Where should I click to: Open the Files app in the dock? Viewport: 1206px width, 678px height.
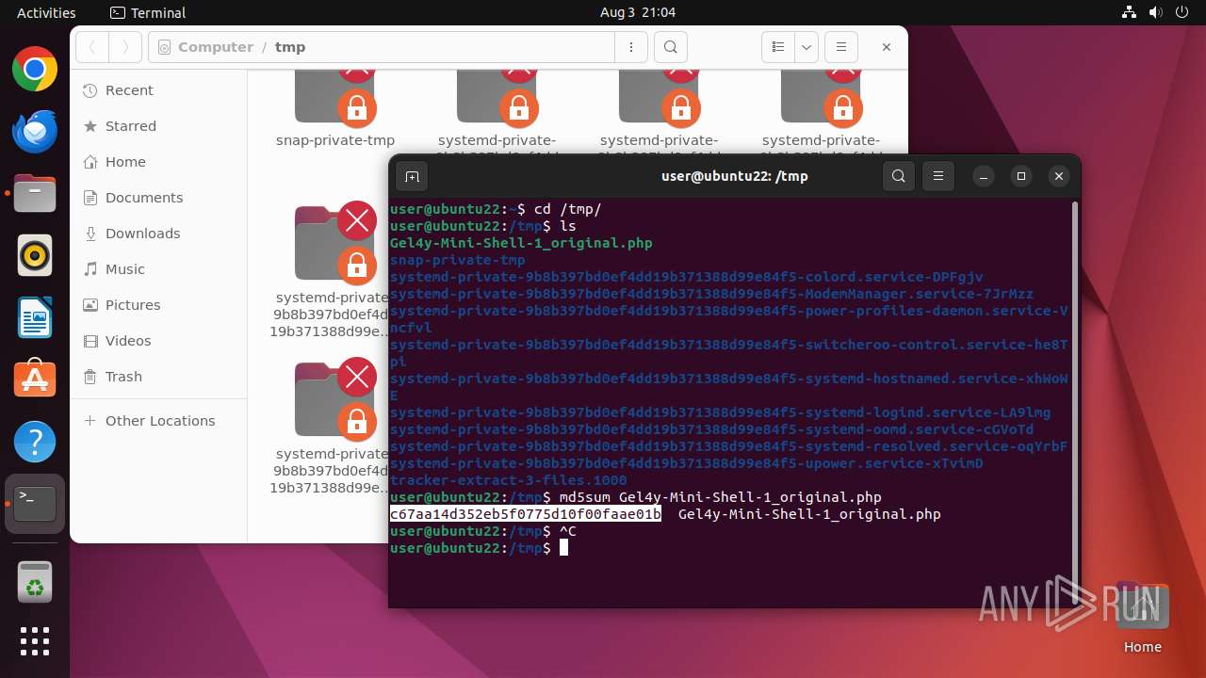(35, 194)
